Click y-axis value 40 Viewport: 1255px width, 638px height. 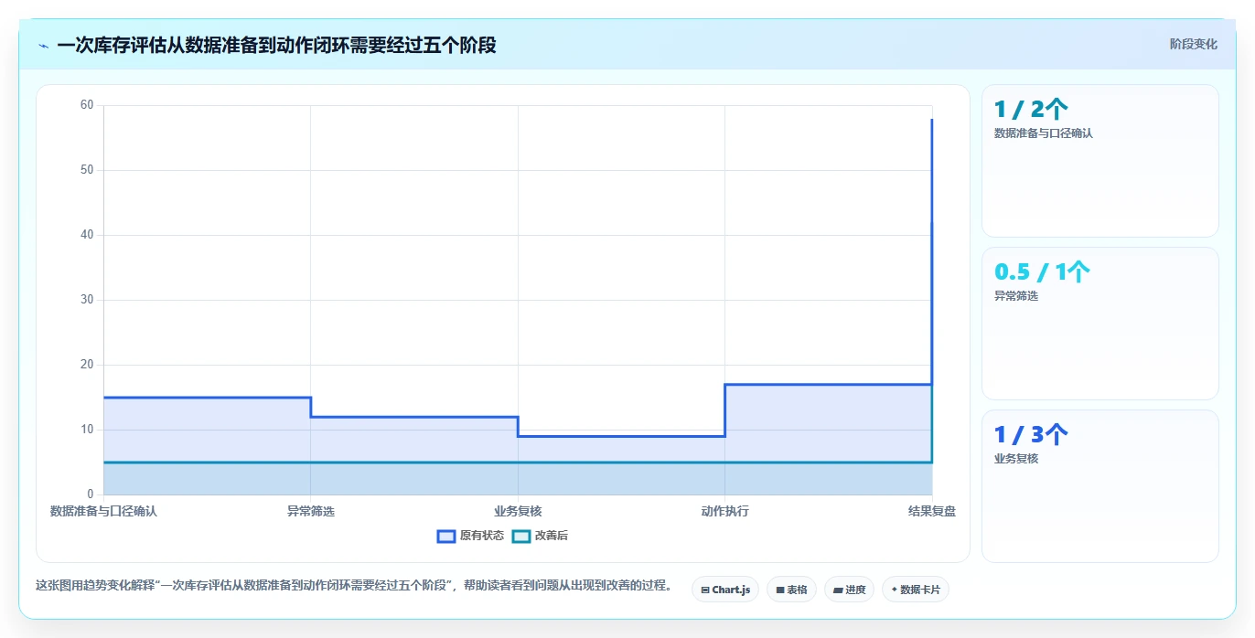pos(87,235)
